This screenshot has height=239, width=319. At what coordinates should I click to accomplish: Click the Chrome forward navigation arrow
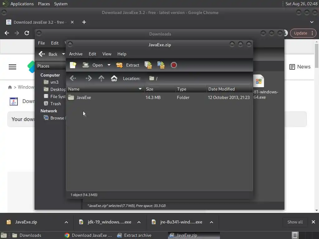(x=17, y=33)
